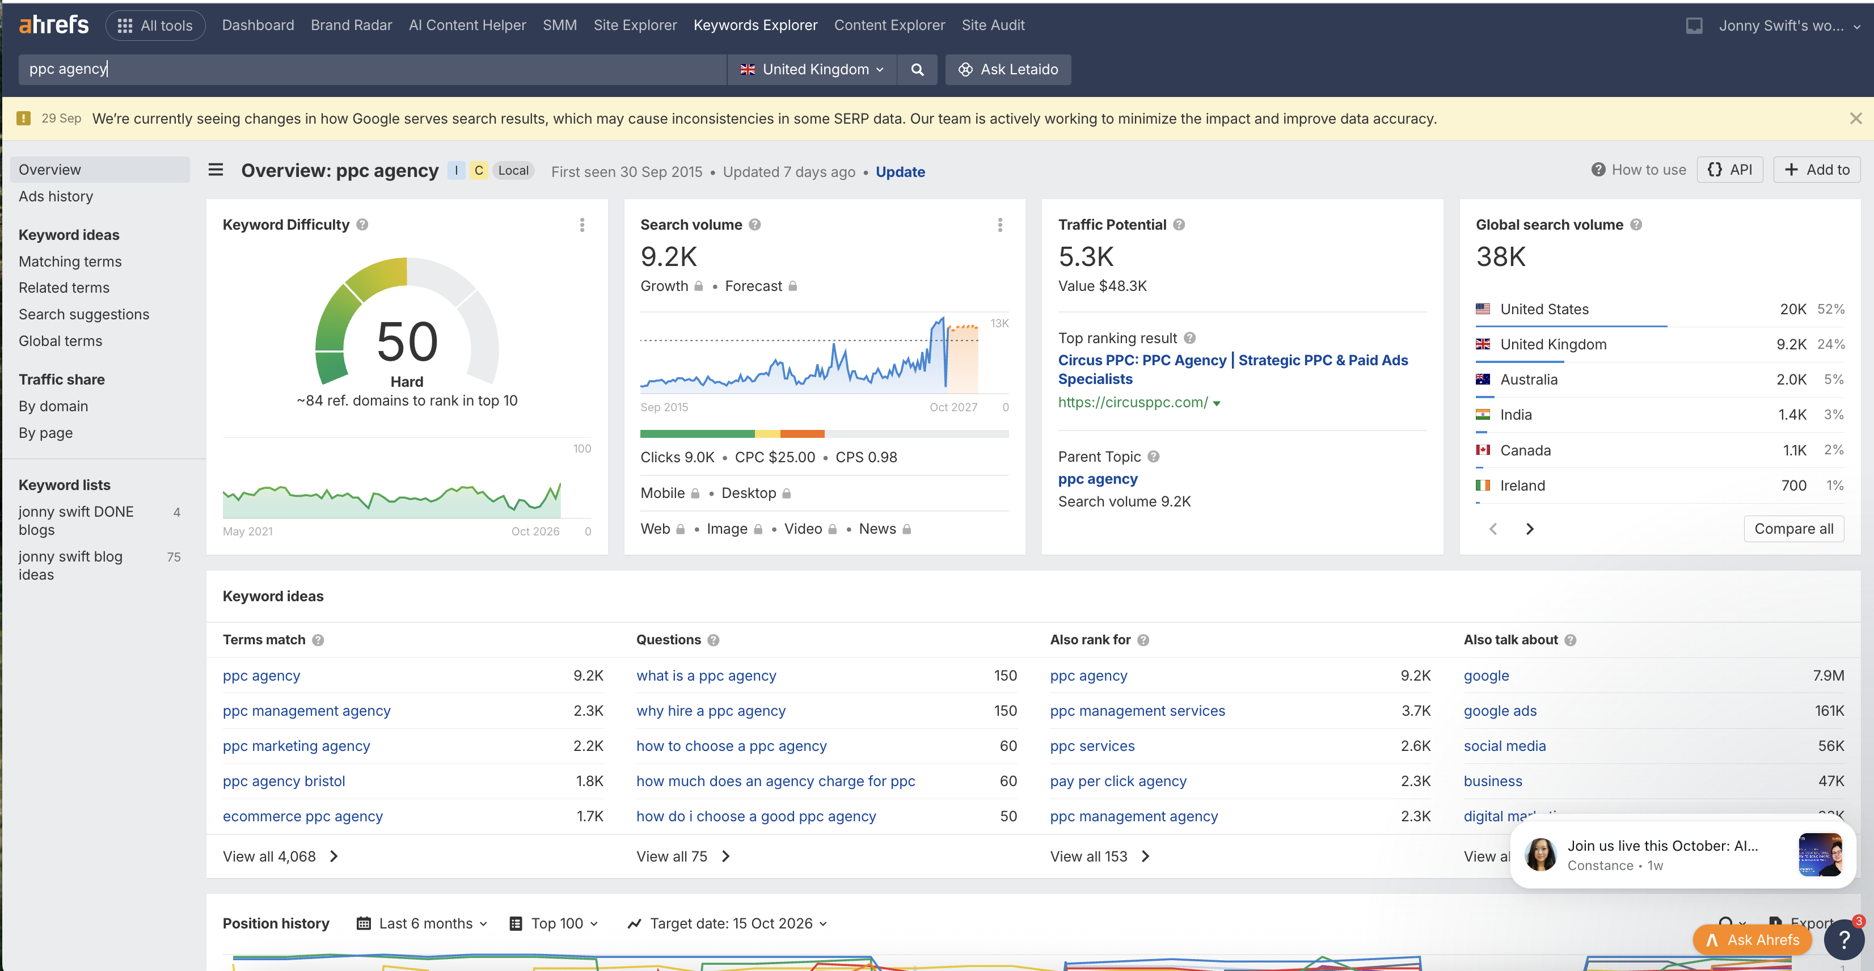Click help icon next to Keyword Difficulty
1874x971 pixels.
pos(362,225)
